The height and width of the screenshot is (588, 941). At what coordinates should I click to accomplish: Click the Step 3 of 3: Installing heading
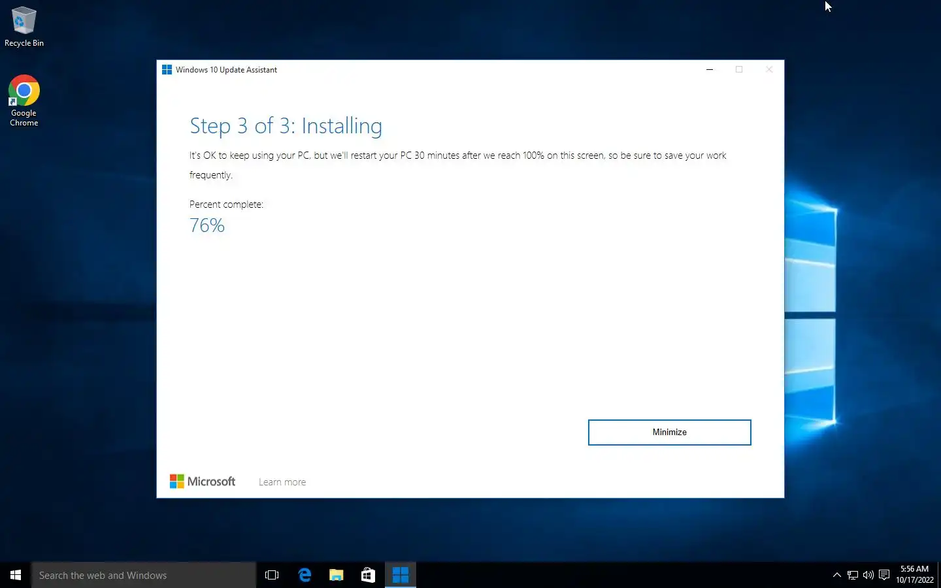pos(286,126)
